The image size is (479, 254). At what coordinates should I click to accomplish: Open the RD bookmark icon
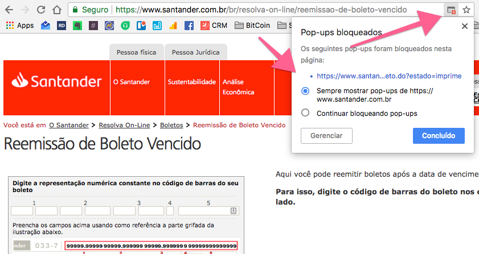pos(62,26)
